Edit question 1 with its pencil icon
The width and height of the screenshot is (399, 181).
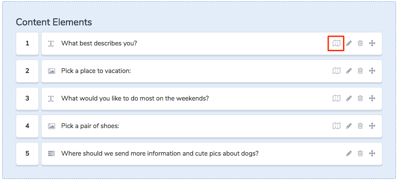[x=349, y=43]
